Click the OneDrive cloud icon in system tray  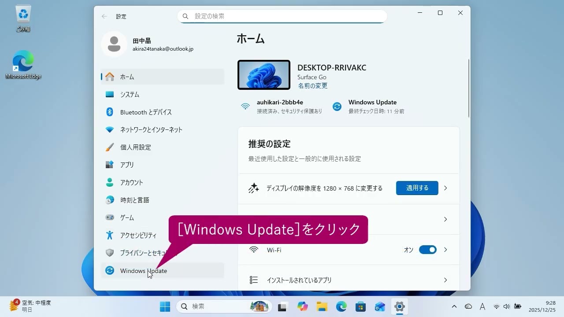(468, 306)
